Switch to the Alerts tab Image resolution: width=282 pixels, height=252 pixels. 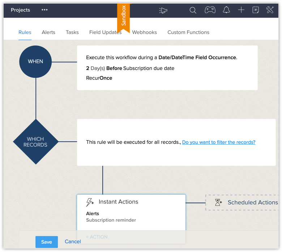click(48, 32)
